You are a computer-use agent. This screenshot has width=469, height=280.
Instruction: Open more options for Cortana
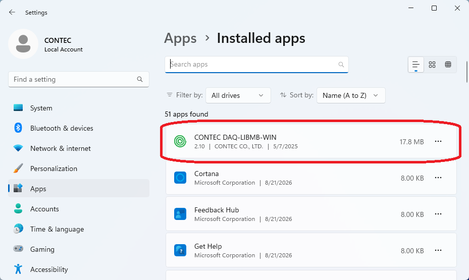click(438, 178)
